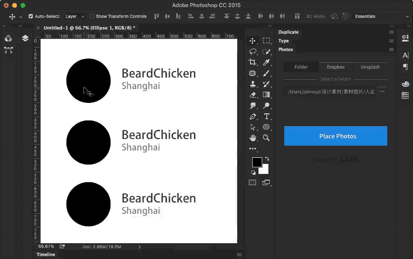Click the black foreground color swatch
The height and width of the screenshot is (259, 413).
(x=256, y=162)
